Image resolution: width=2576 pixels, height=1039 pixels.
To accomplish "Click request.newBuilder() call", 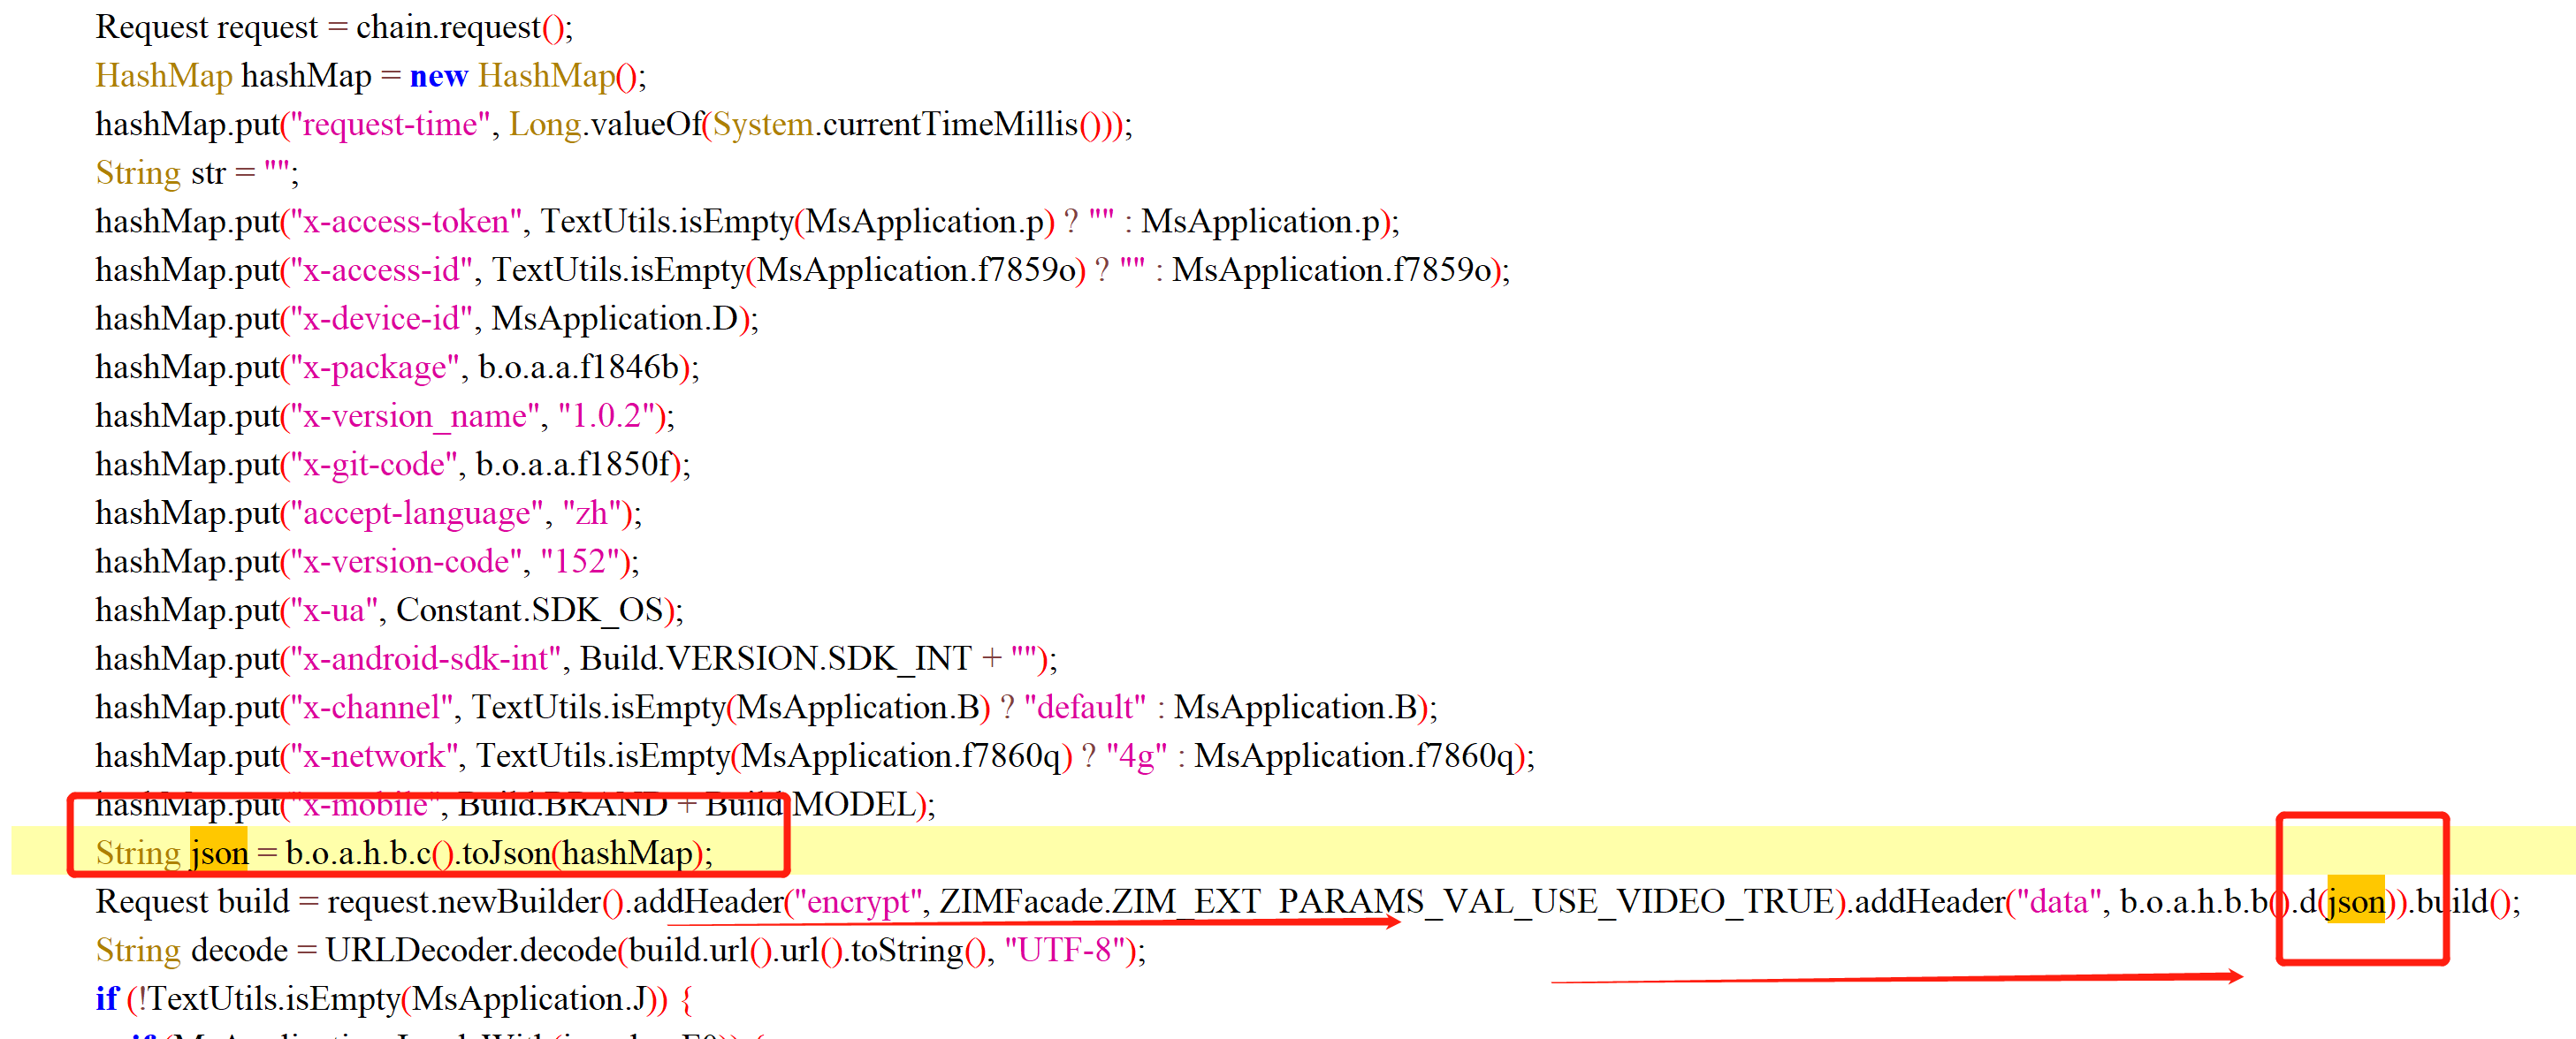I will (476, 902).
